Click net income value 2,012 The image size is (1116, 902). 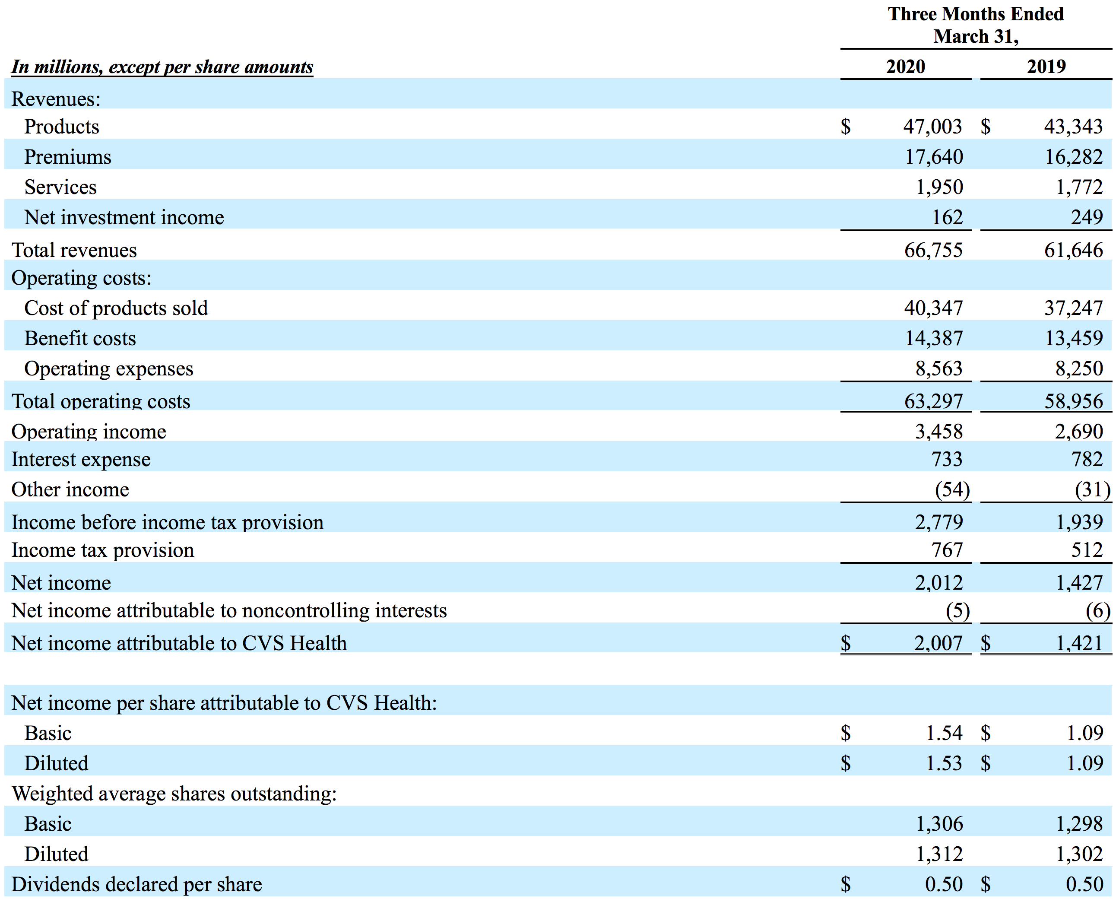point(939,582)
